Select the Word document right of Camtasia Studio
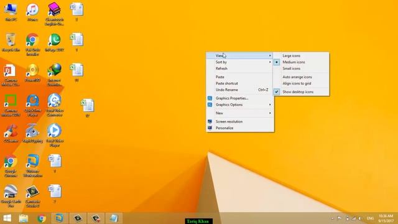This screenshot has width=398, height=224. (x=55, y=194)
